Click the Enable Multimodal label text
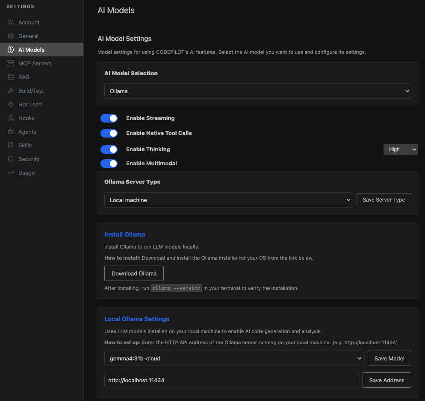The height and width of the screenshot is (401, 425). [x=151, y=163]
